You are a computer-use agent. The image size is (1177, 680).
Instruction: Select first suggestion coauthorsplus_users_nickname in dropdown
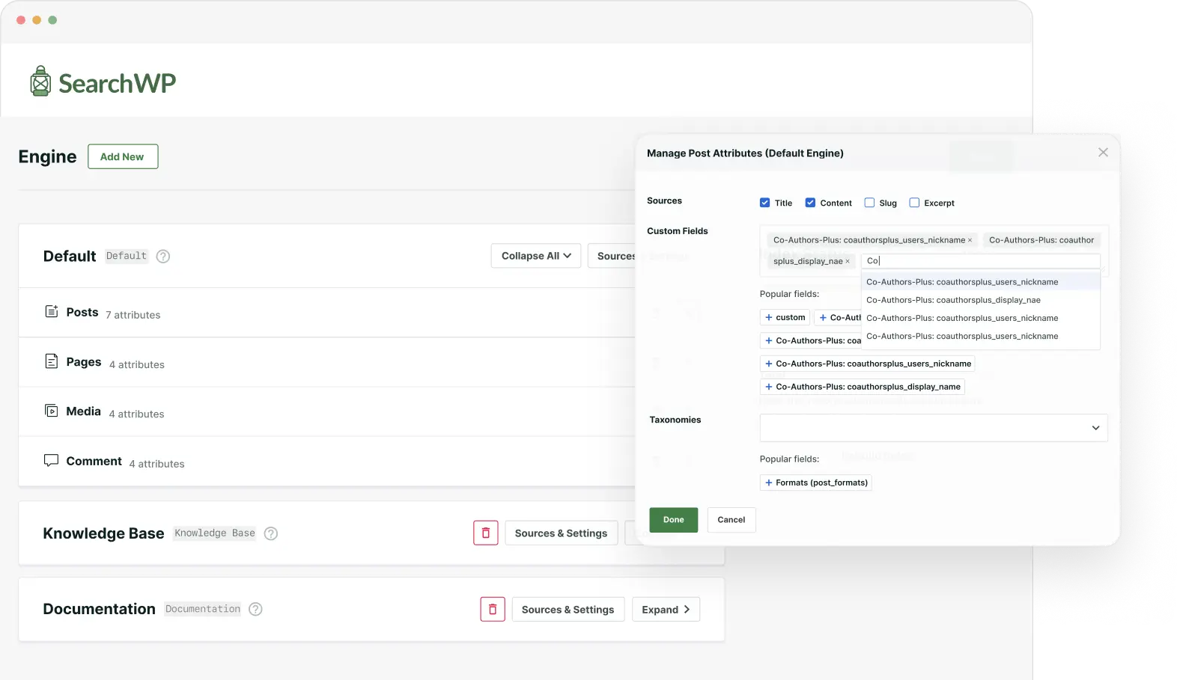[981, 282]
